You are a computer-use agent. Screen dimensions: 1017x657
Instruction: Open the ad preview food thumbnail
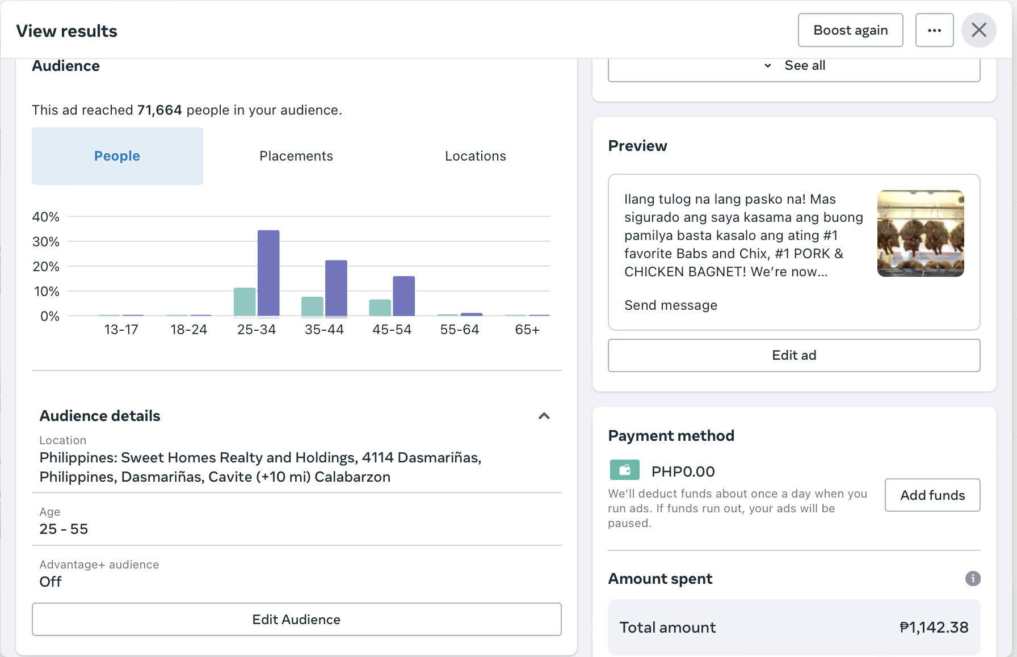tap(920, 234)
